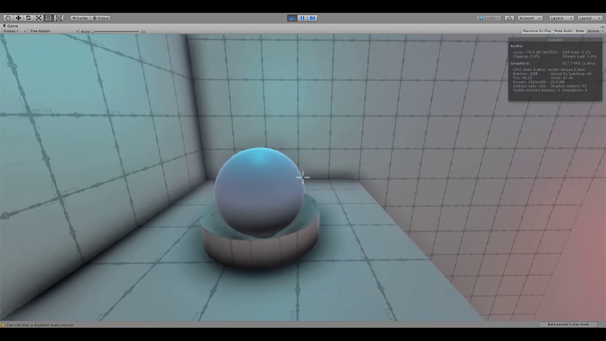Viewport: 606px width, 341px height.
Task: Click the disabled audio source warning message
Action: [x=40, y=325]
